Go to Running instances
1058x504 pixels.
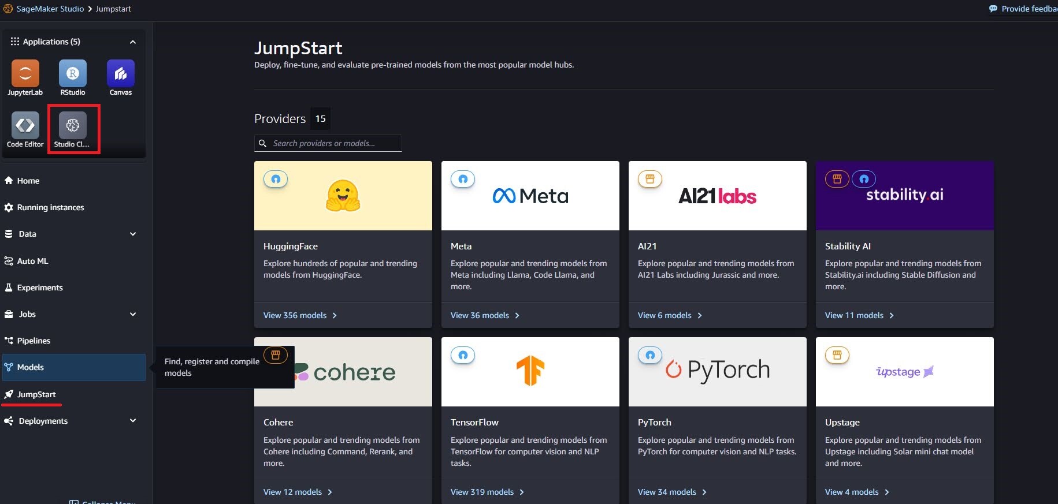click(x=50, y=207)
